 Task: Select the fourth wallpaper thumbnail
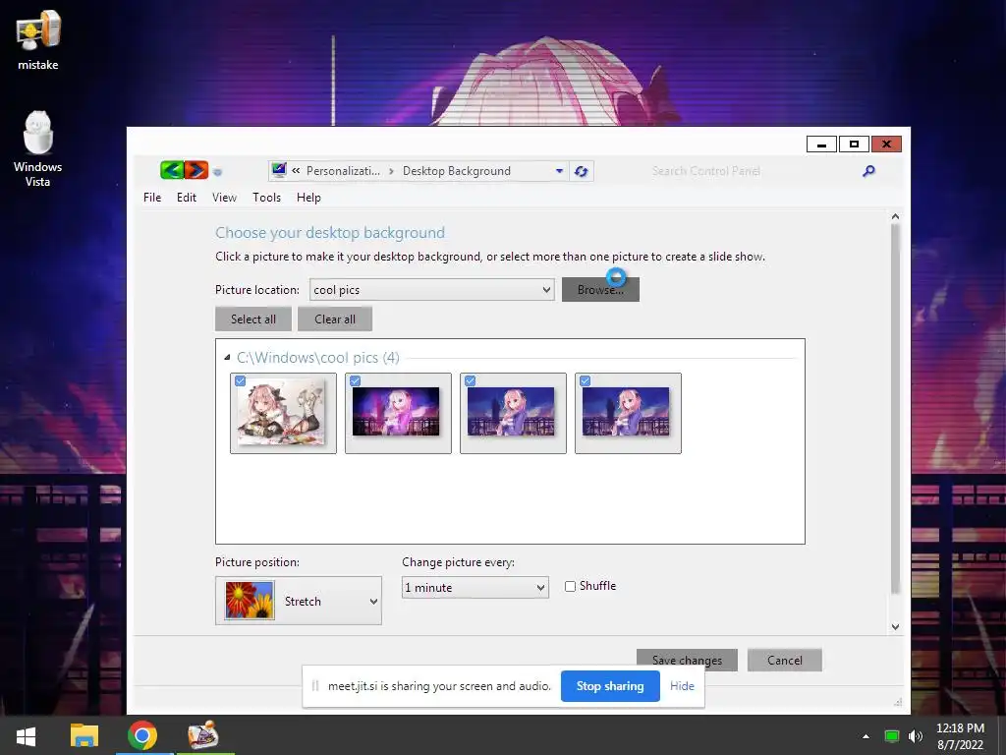point(628,413)
